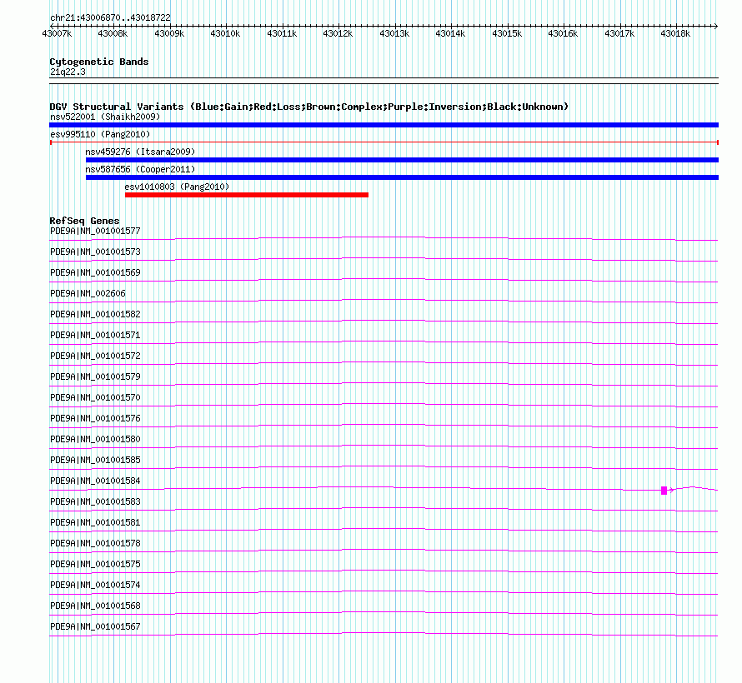Viewport: 742px width, 683px height.
Task: Select transcript PDE9A|NM_001001579
Action: (x=95, y=376)
